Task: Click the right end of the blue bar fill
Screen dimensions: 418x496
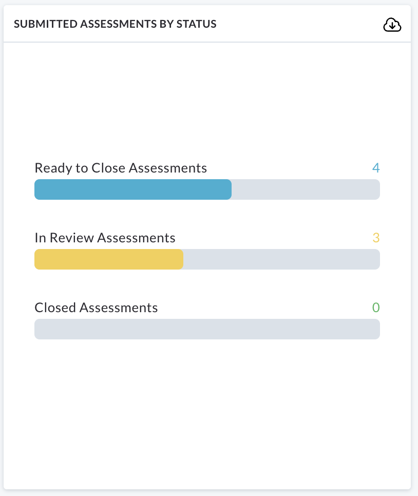Action: click(x=229, y=189)
